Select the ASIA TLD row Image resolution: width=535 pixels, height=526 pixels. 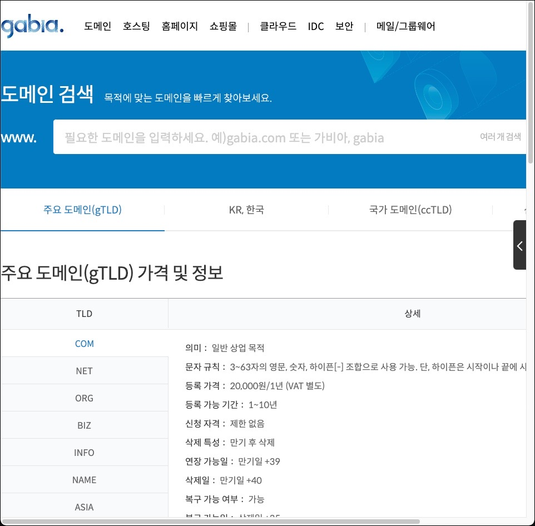click(85, 507)
